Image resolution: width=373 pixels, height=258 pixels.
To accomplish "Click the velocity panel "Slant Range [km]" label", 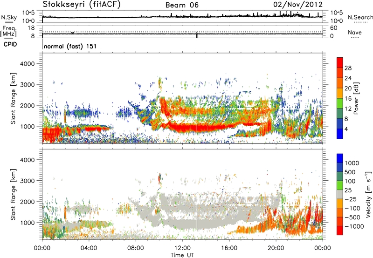I will (13, 195).
